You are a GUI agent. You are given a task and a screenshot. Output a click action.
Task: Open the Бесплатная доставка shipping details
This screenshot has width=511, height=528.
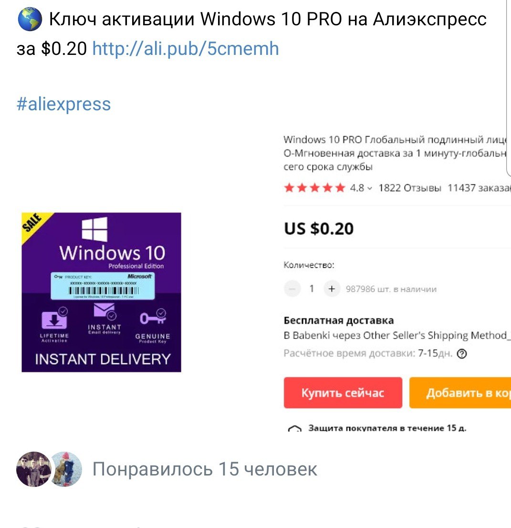pos(339,320)
